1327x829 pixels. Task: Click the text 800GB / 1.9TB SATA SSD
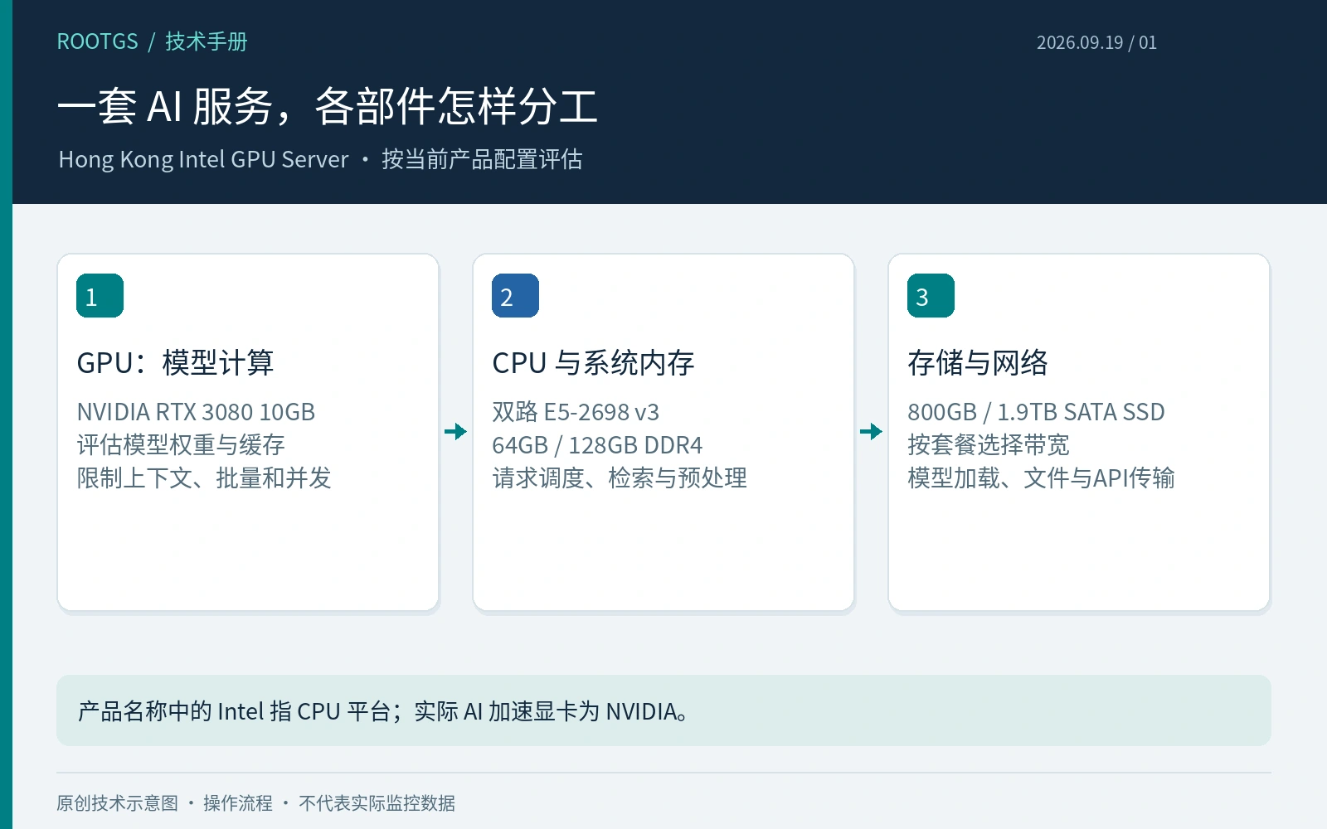[1036, 412]
